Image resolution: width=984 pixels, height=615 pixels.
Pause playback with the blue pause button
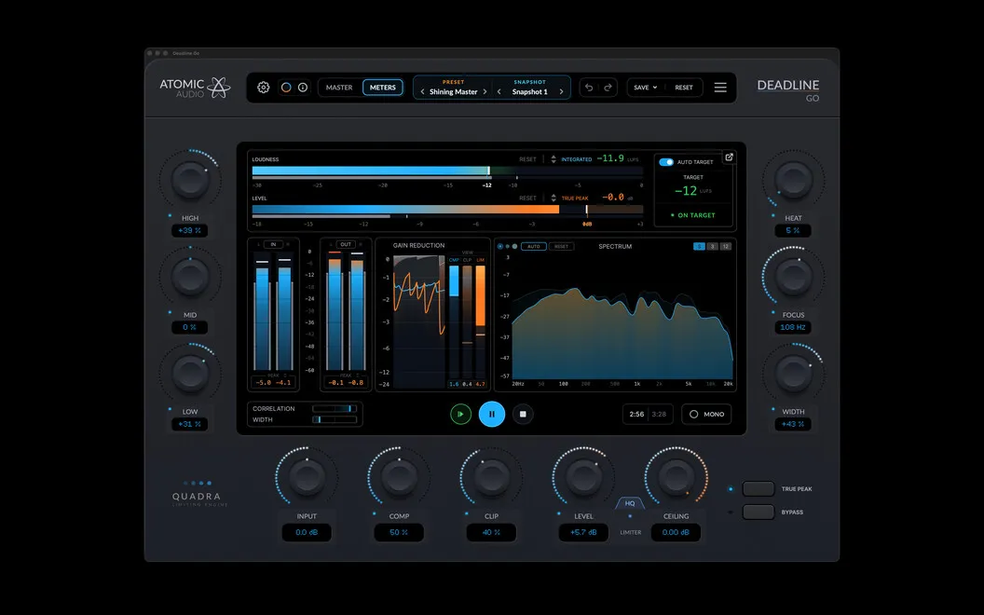(492, 414)
